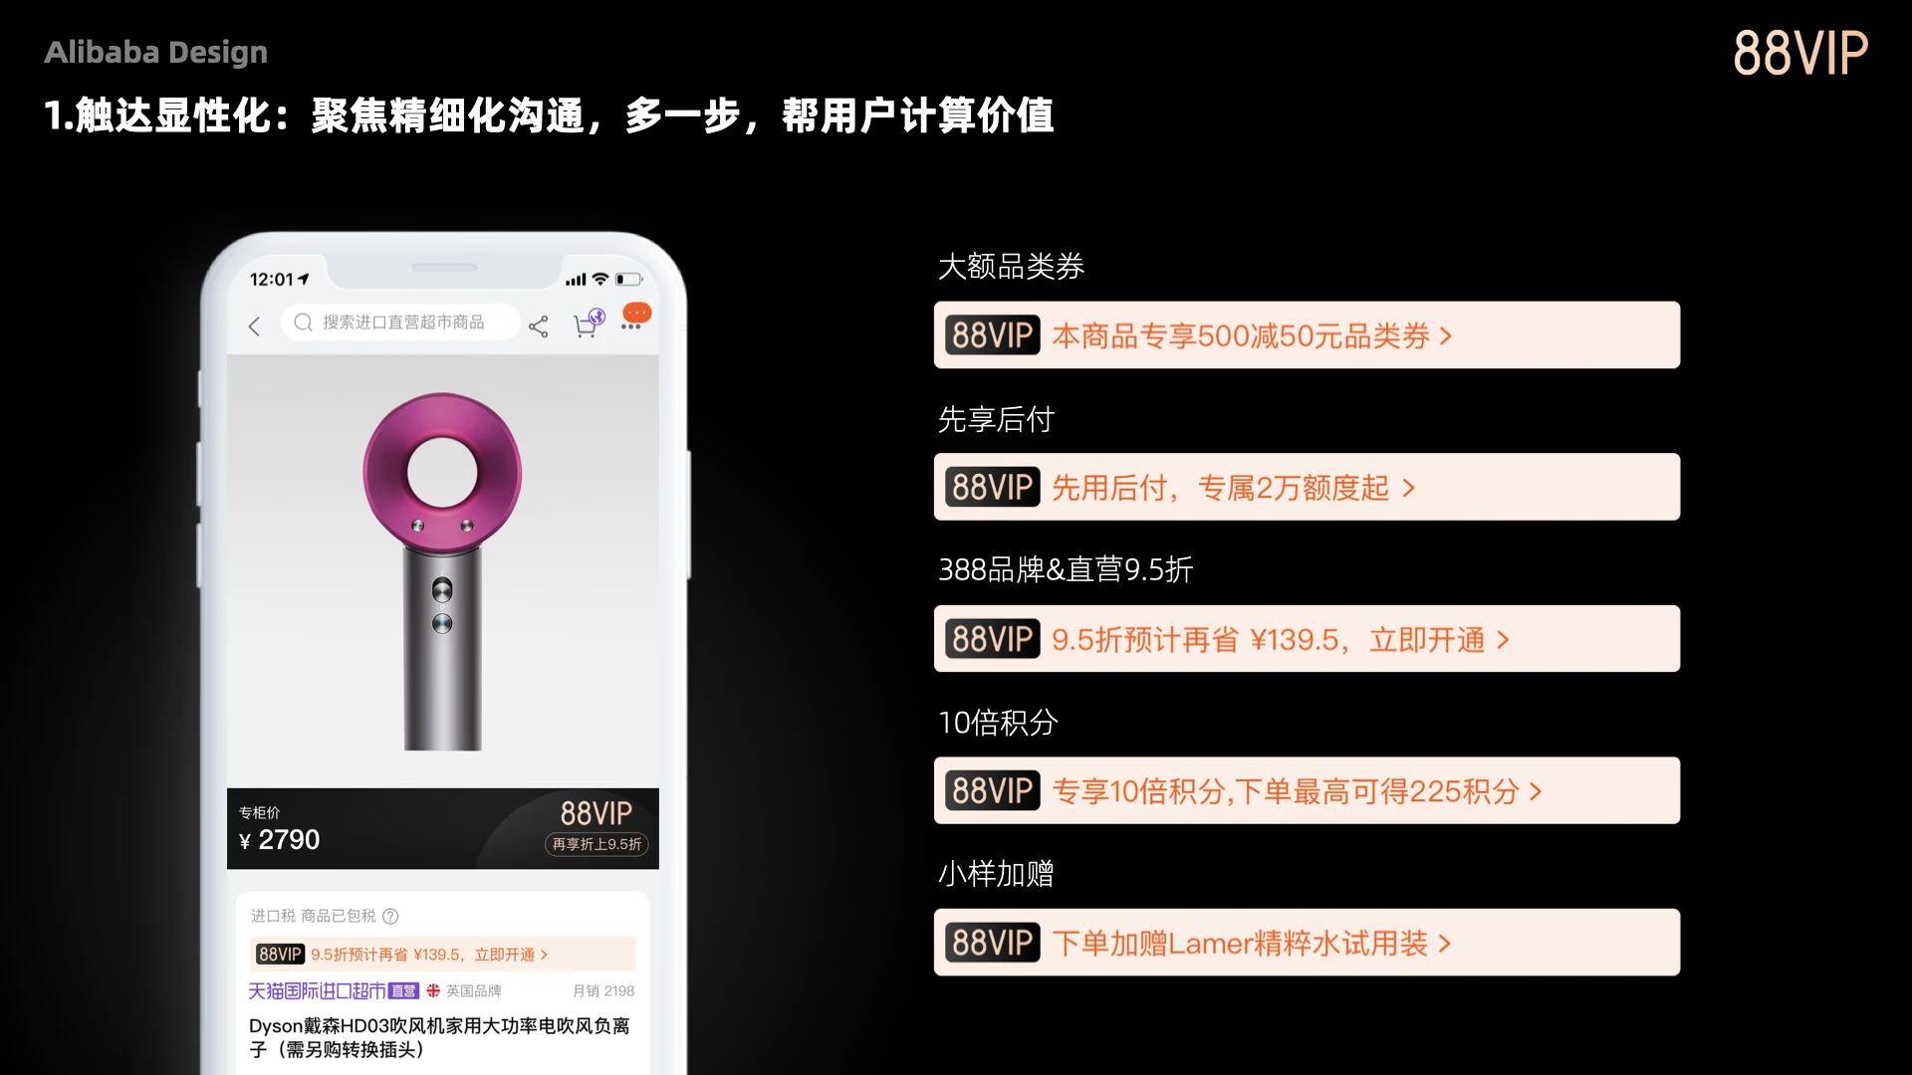Open the shopping cart icon
This screenshot has height=1075, width=1912.
[x=588, y=323]
